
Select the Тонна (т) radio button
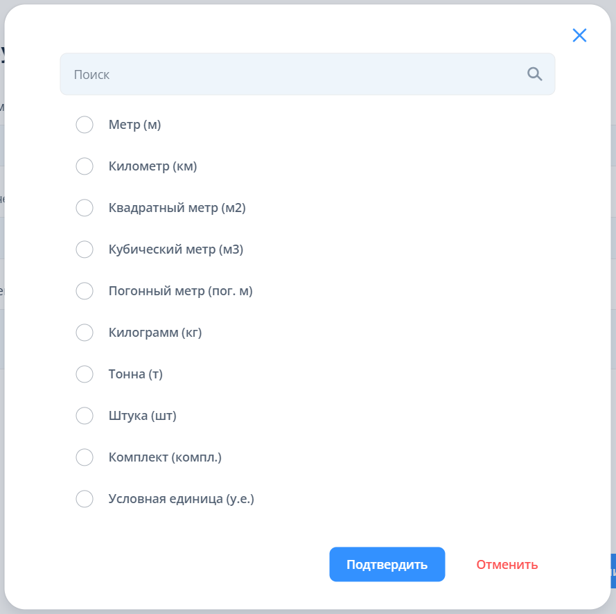85,374
